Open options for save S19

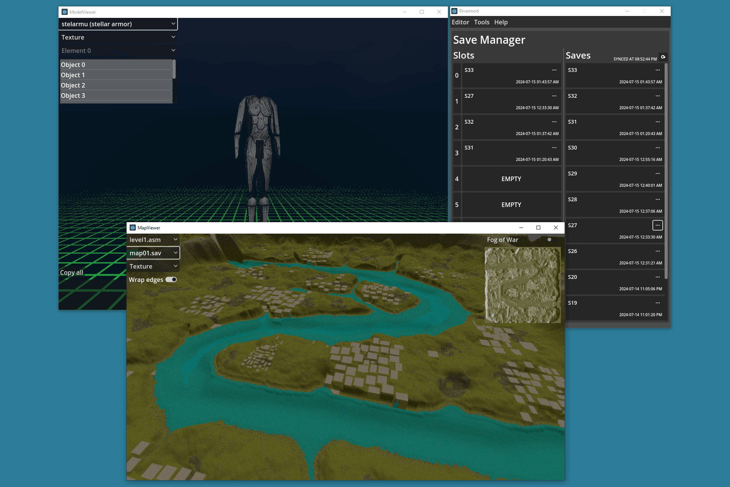pos(658,302)
